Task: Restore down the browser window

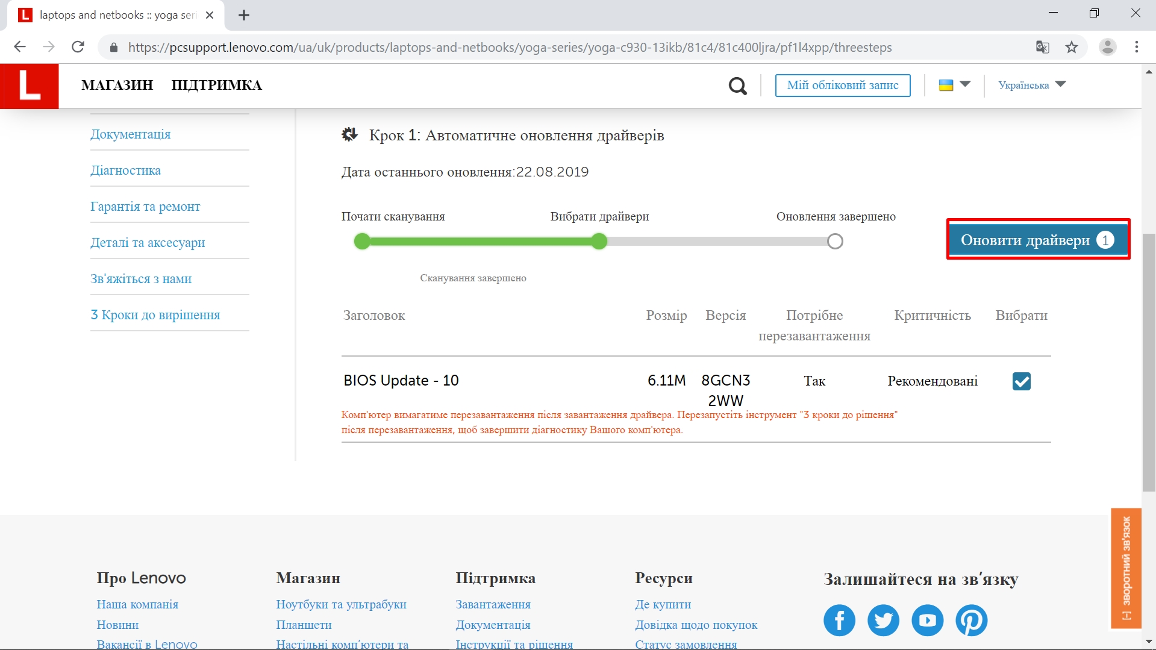Action: click(1094, 13)
